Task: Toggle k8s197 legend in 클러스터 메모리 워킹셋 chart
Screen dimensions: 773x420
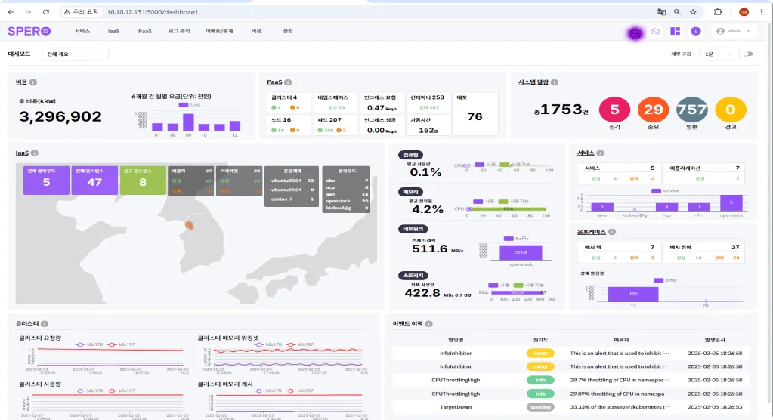Action: (x=300, y=344)
